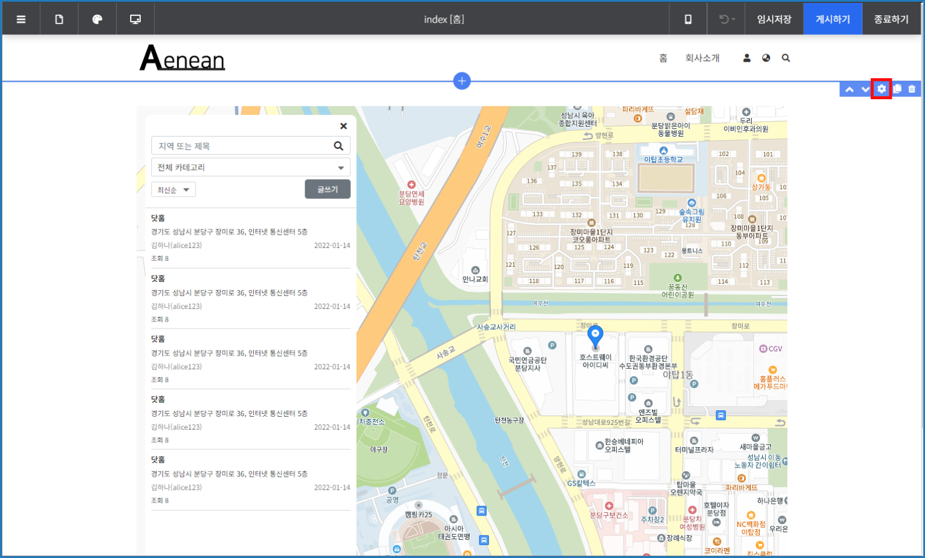Close the map list panel
The width and height of the screenshot is (925, 558).
click(x=343, y=126)
